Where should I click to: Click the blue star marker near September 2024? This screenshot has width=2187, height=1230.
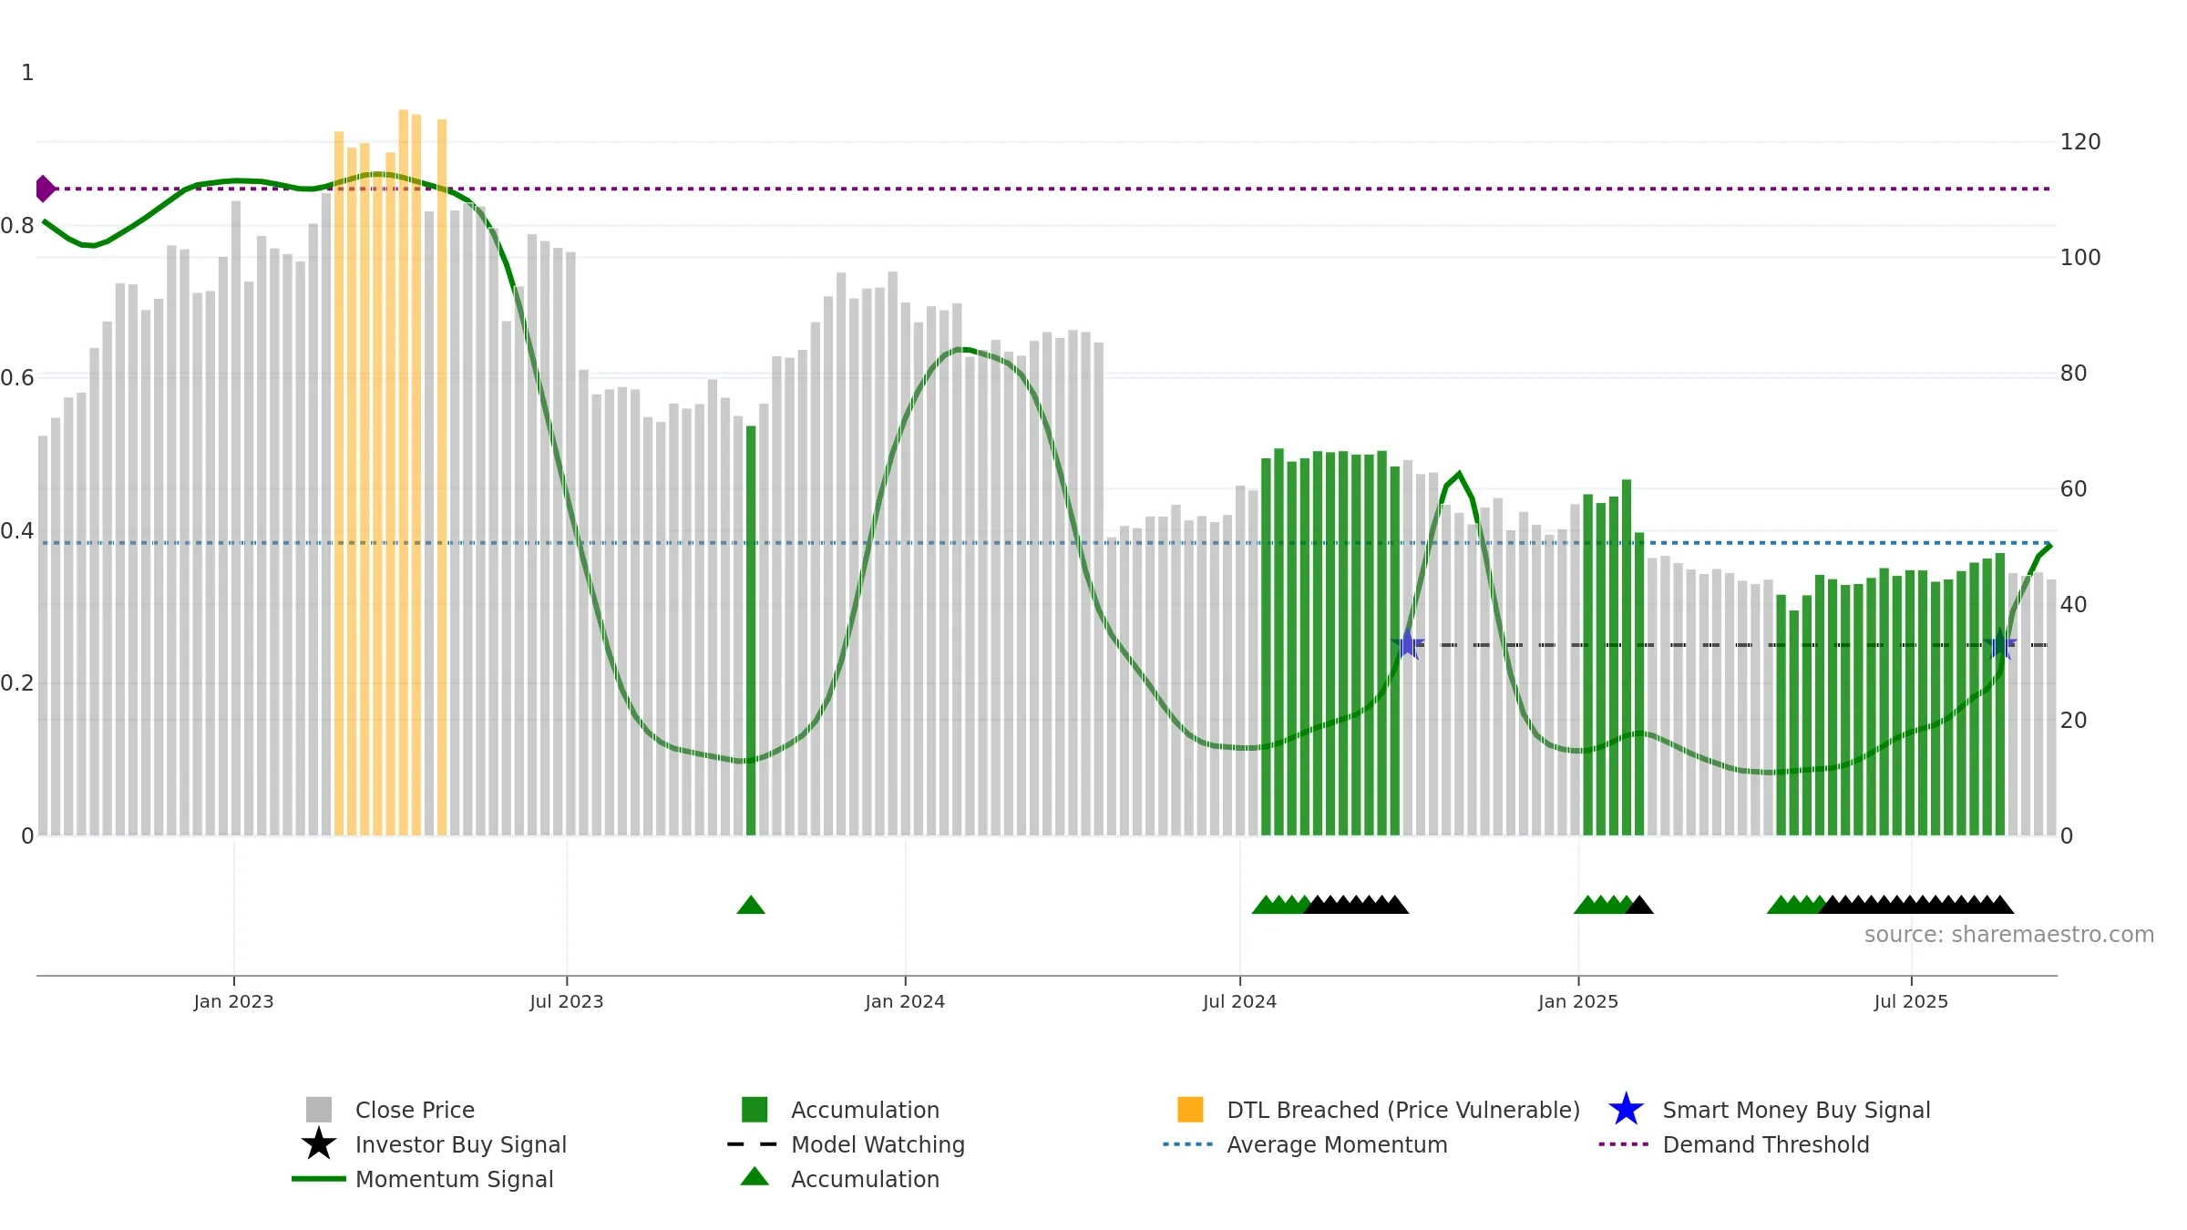pyautogui.click(x=1408, y=644)
